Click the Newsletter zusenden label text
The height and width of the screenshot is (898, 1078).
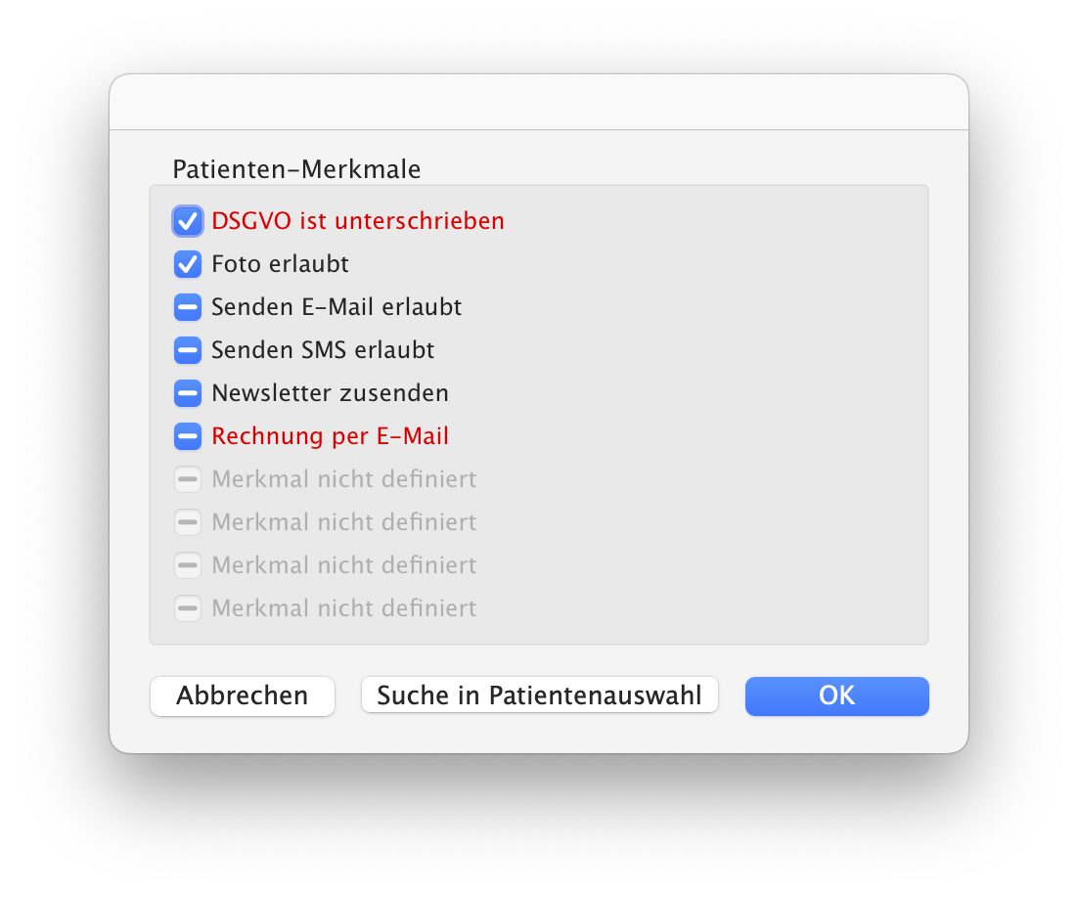pos(330,393)
